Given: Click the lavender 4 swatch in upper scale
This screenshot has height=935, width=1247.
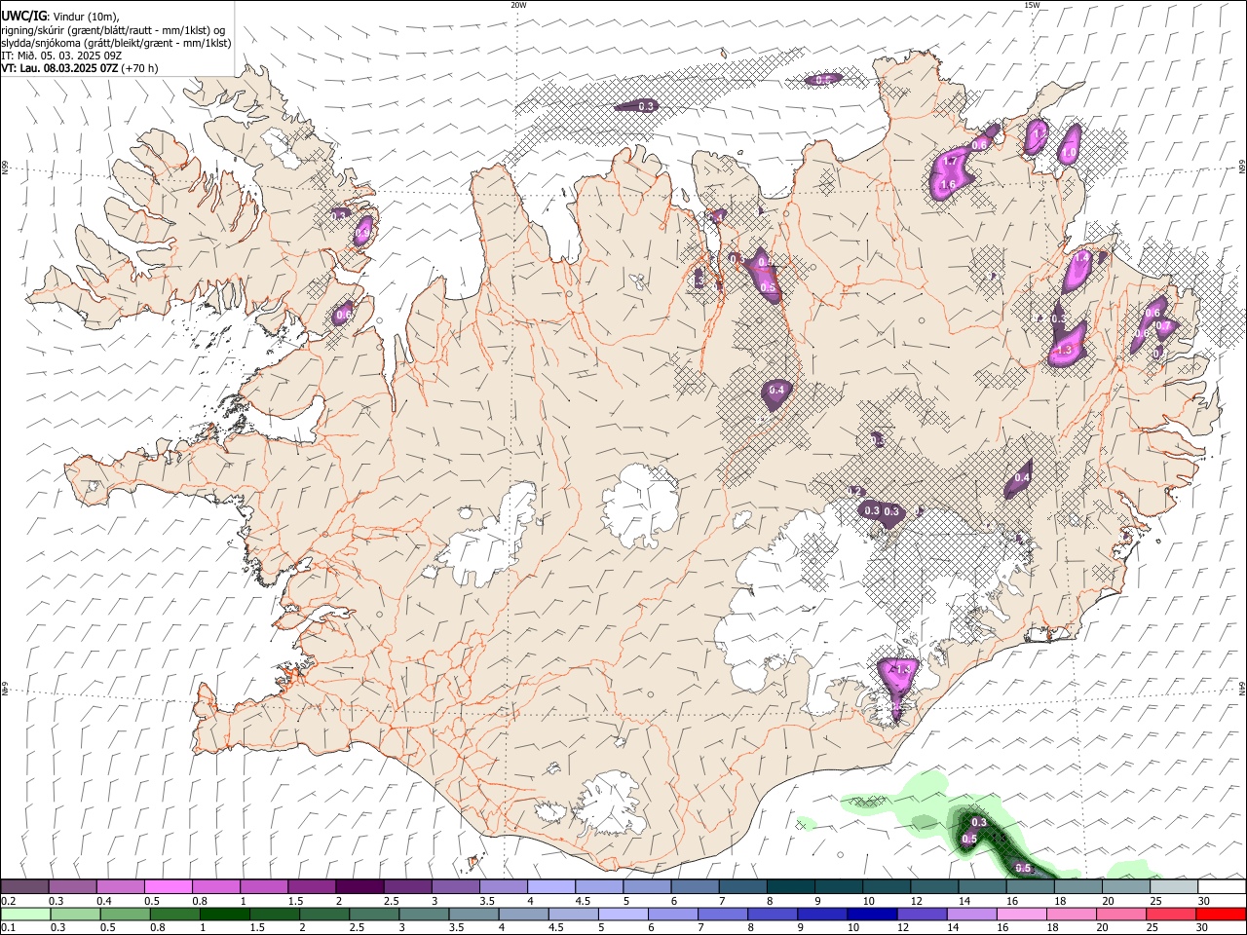Looking at the screenshot, I should [x=551, y=887].
